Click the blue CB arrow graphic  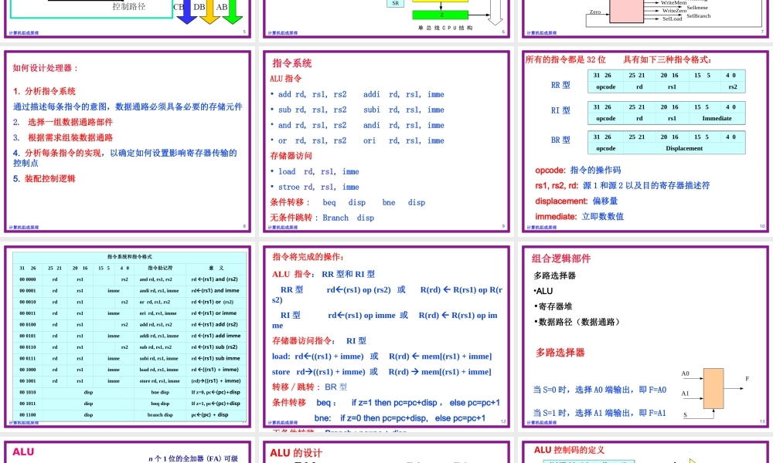click(187, 12)
